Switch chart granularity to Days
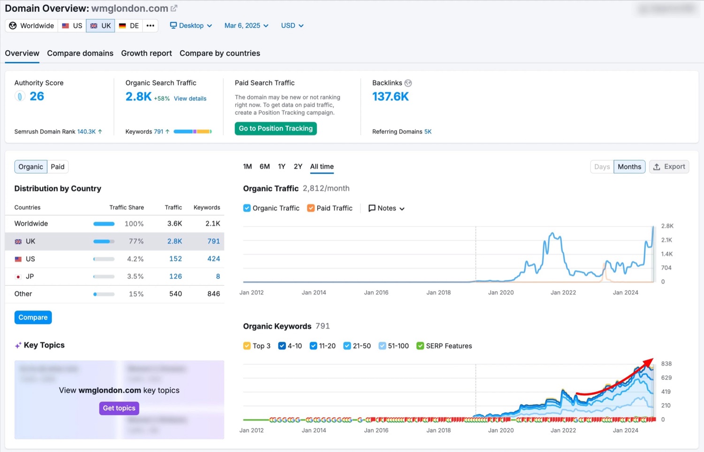This screenshot has height=452, width=704. tap(602, 167)
